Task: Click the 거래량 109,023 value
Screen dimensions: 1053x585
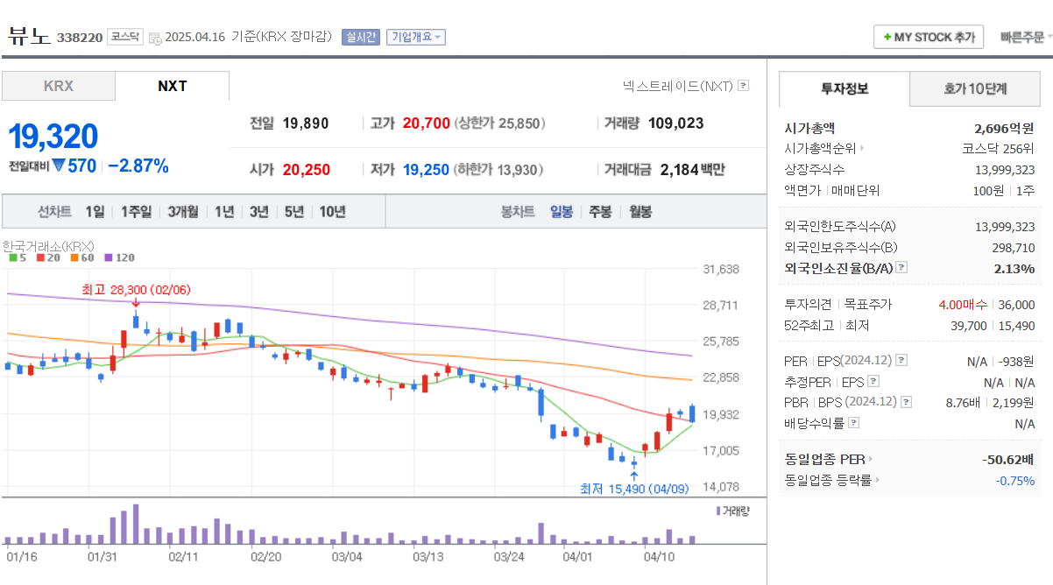Action: click(676, 123)
